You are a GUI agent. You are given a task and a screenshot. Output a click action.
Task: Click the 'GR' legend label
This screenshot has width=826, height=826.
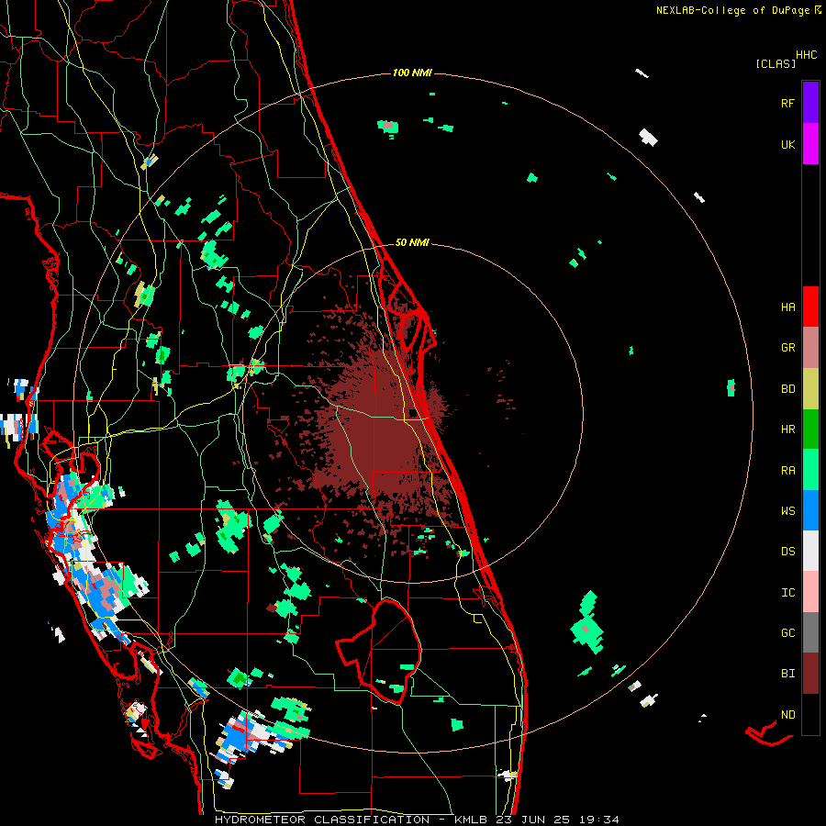pos(787,348)
